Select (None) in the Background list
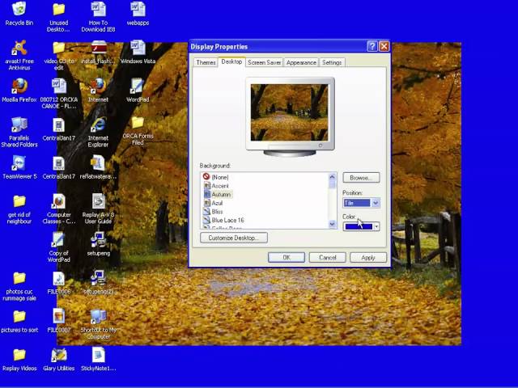Screen dimensions: 518x388 click(x=219, y=177)
